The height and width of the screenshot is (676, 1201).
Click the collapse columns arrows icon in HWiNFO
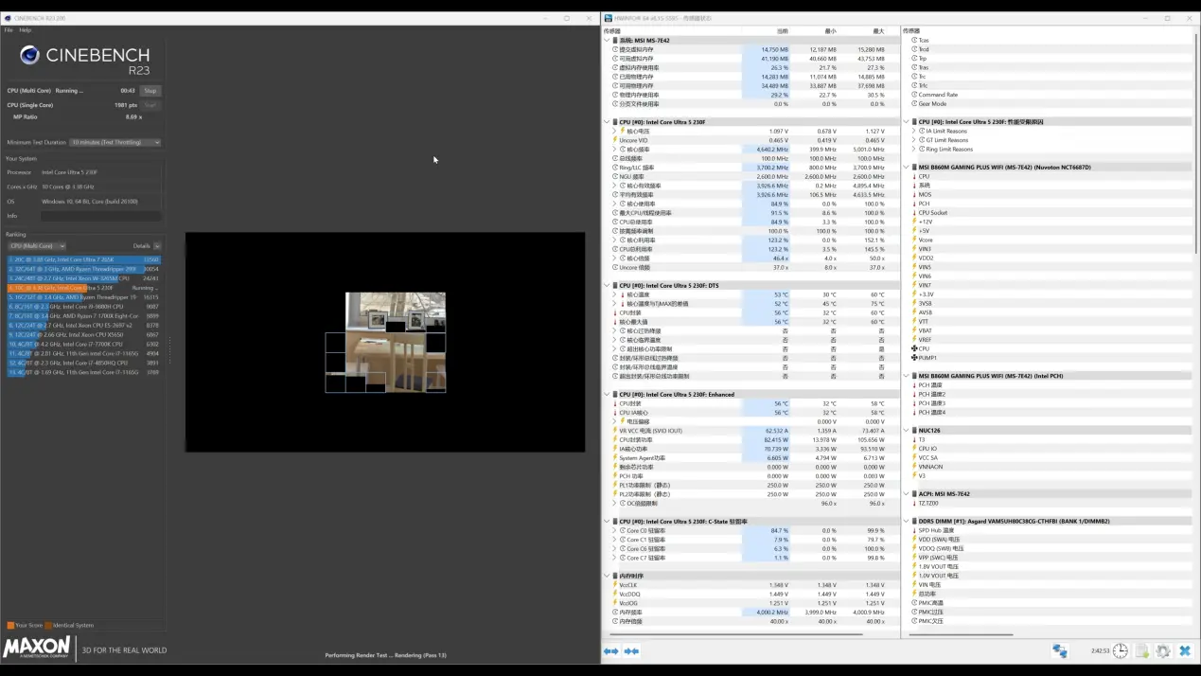[x=632, y=651]
